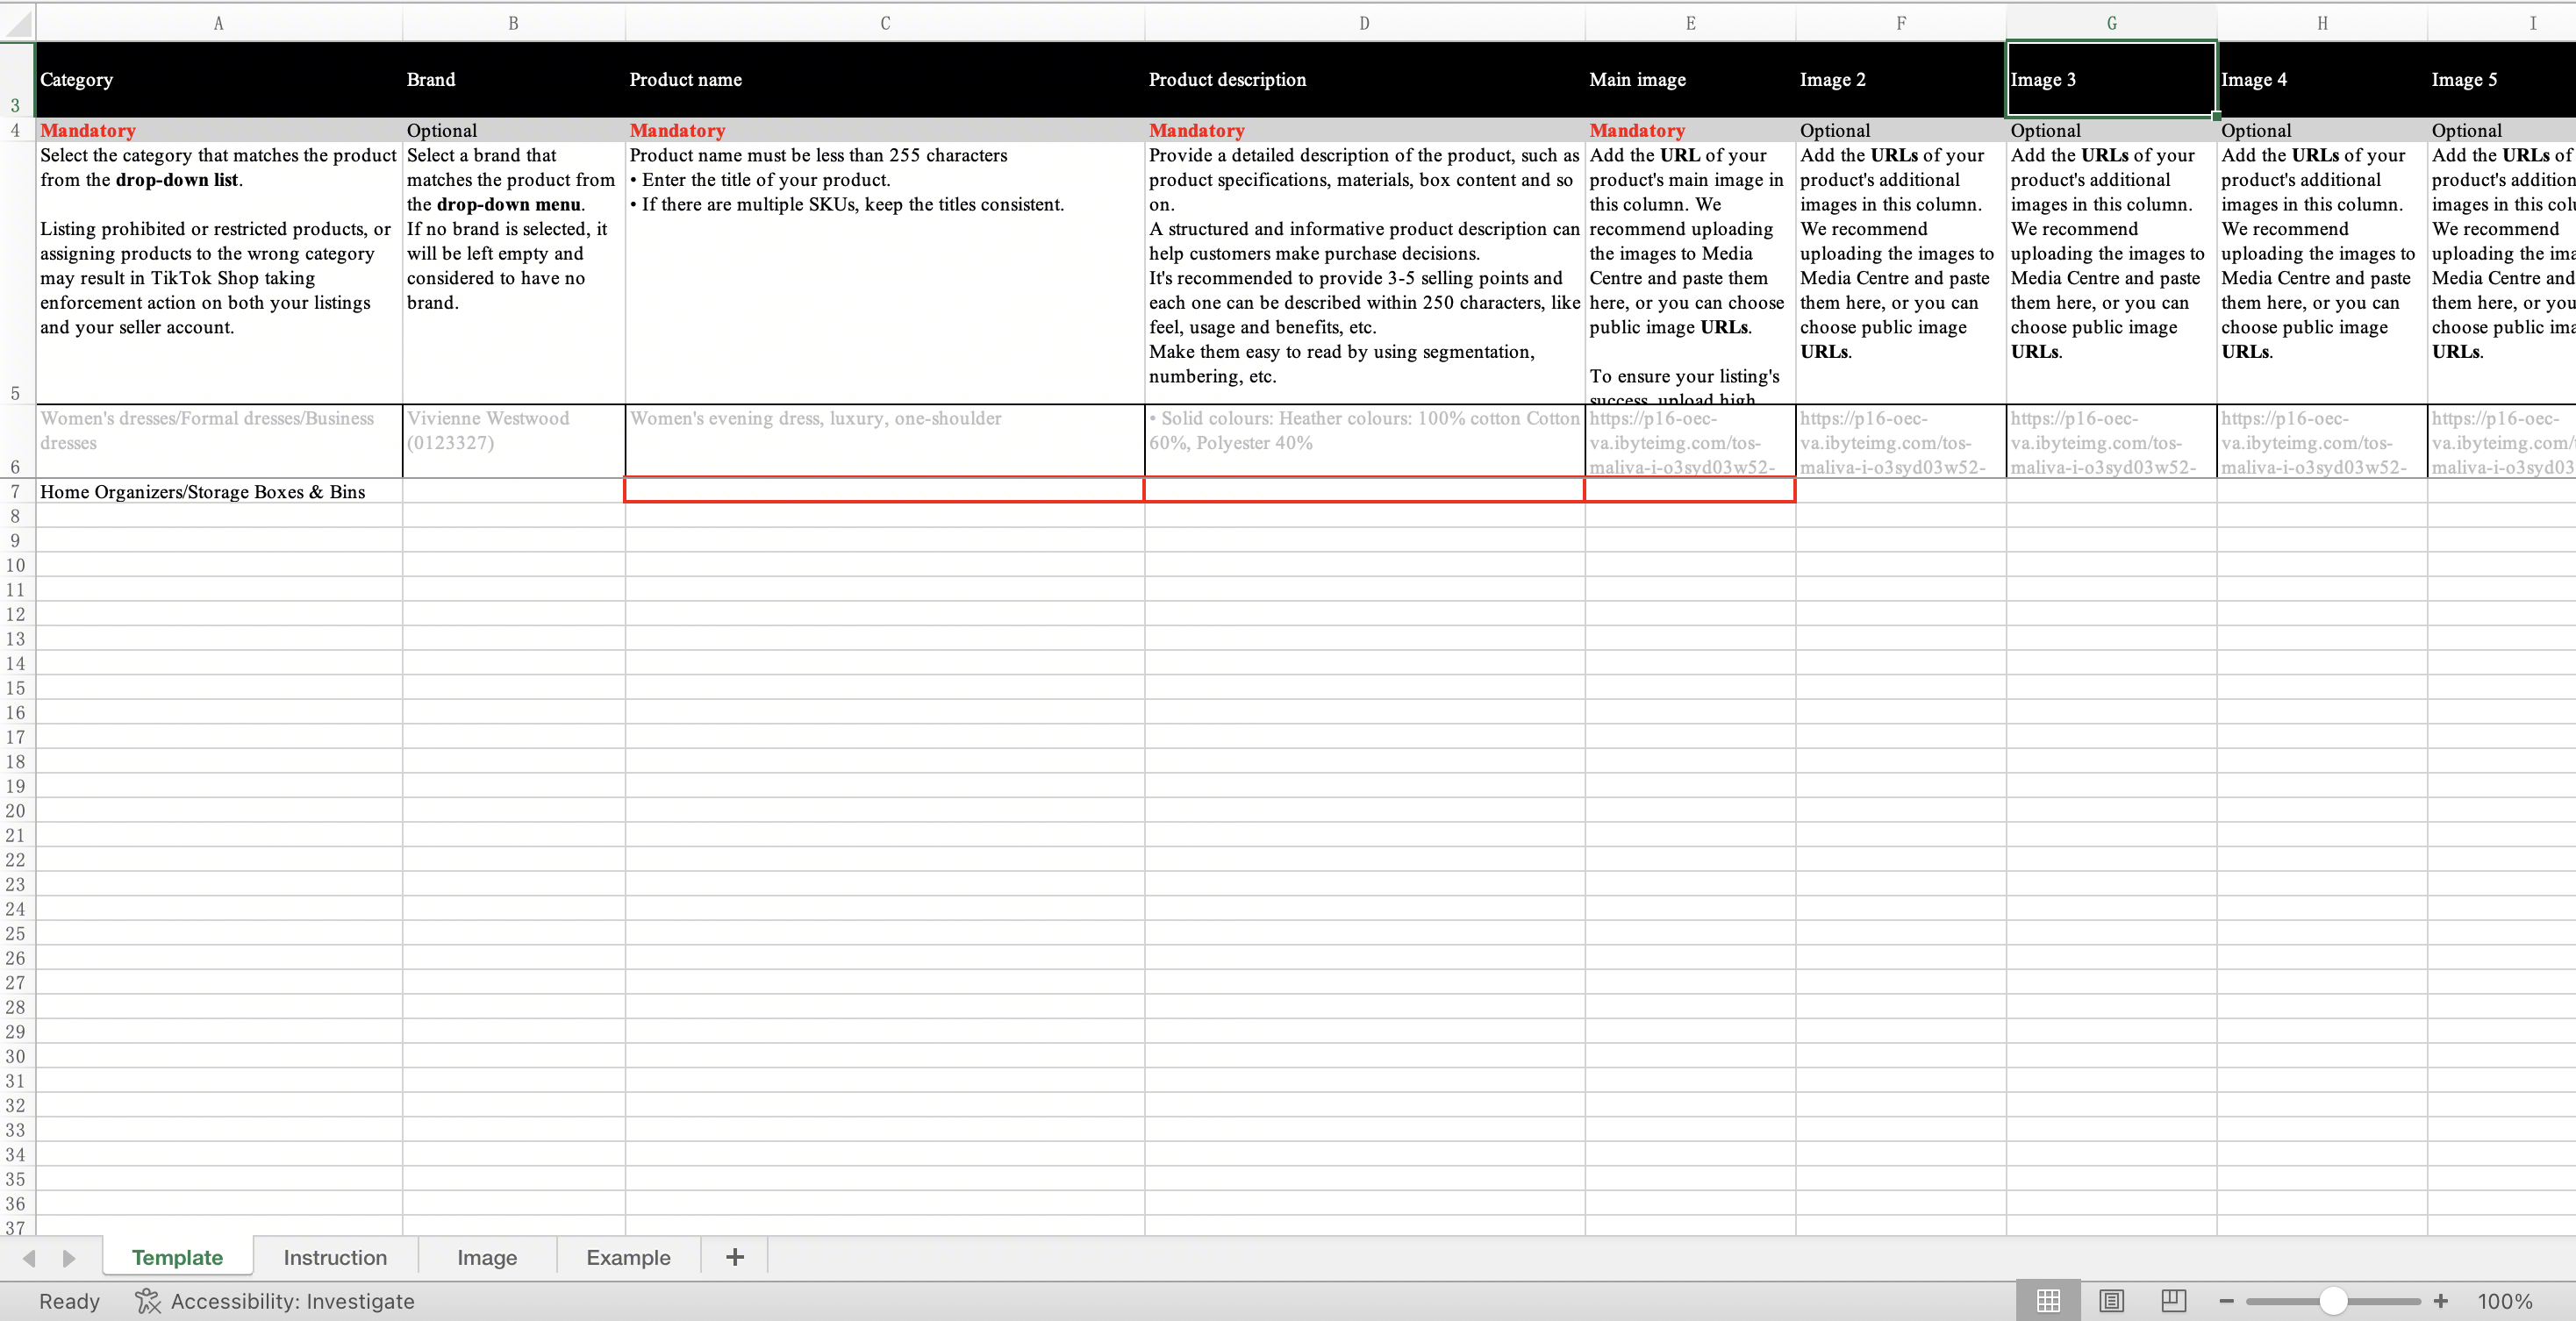Image resolution: width=2576 pixels, height=1321 pixels.
Task: Click the Product description header cell
Action: click(1364, 79)
